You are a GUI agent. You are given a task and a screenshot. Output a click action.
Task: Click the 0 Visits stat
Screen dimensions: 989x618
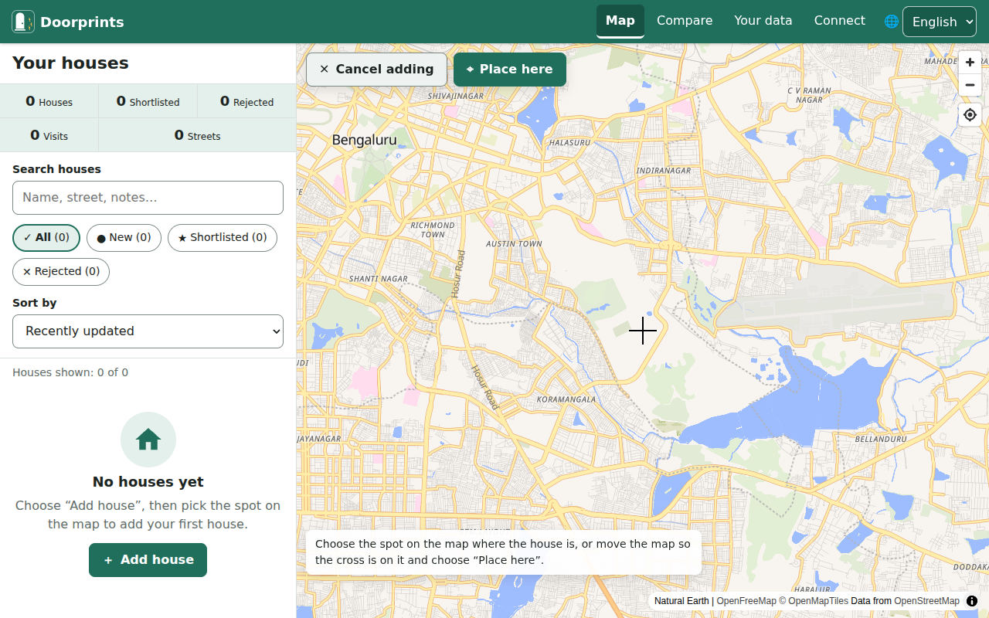pyautogui.click(x=49, y=135)
